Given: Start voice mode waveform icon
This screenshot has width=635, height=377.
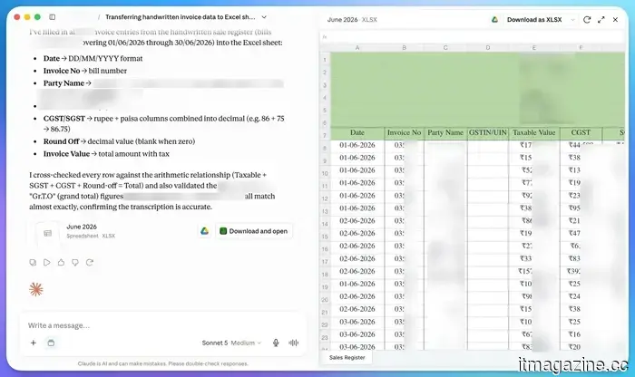Looking at the screenshot, I should point(294,343).
